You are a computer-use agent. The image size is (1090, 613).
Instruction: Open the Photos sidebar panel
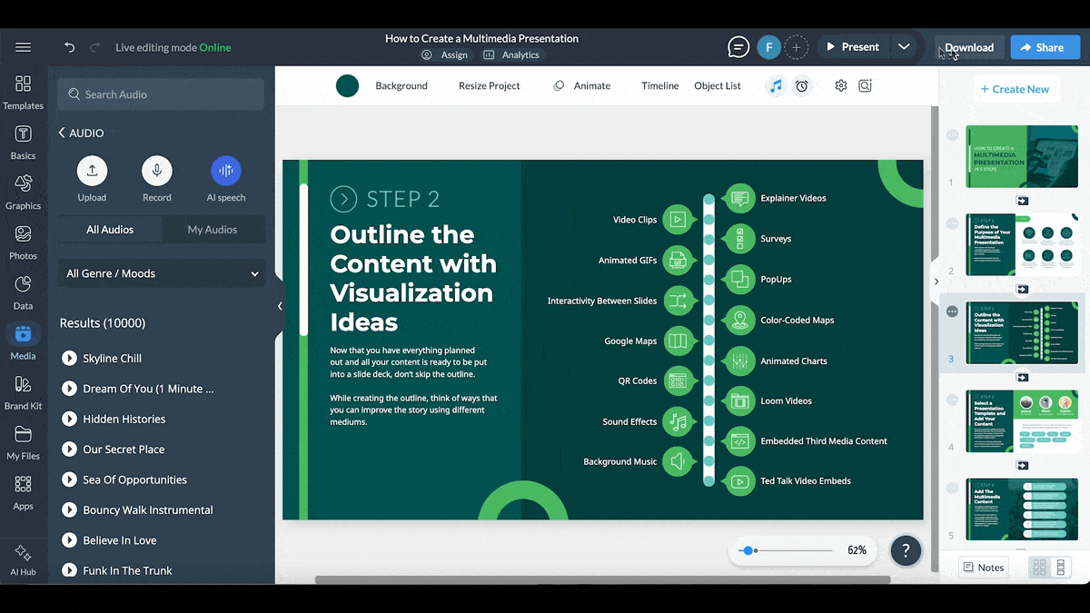tap(23, 242)
